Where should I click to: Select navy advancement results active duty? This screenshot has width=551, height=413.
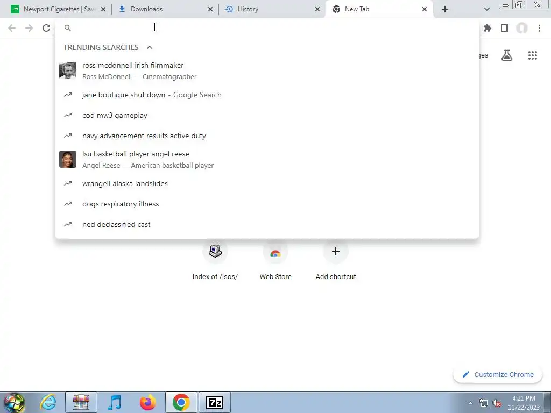pyautogui.click(x=267, y=136)
